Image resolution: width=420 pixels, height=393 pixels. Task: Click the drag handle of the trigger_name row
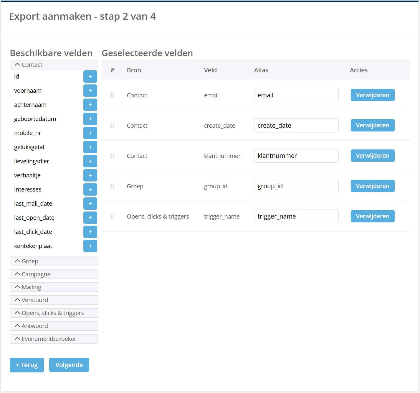112,217
